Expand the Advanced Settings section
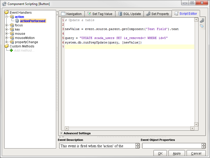Image resolution: width=210 pixels, height=158 pixels. (61, 133)
